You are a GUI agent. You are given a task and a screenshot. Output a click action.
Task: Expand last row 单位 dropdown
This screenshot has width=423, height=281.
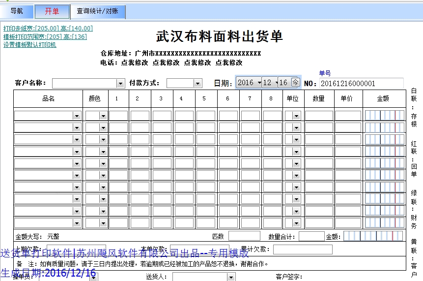296,223
